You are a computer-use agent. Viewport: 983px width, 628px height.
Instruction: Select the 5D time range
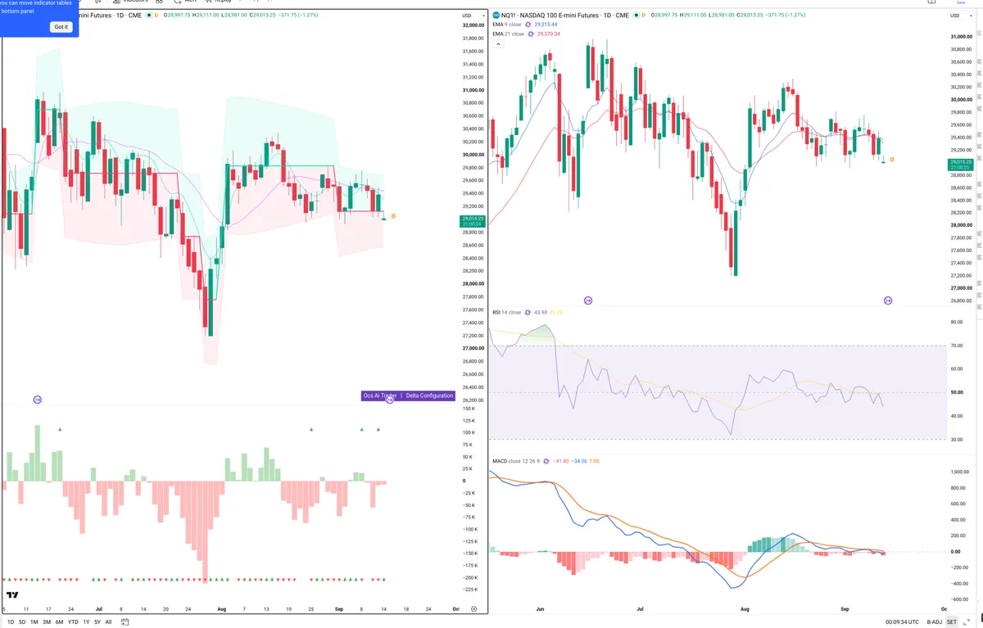(22, 621)
